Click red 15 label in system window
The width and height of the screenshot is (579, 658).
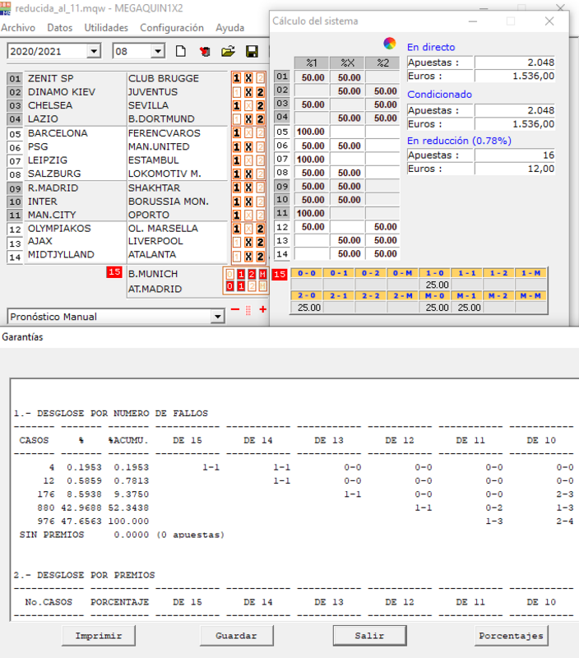point(280,275)
